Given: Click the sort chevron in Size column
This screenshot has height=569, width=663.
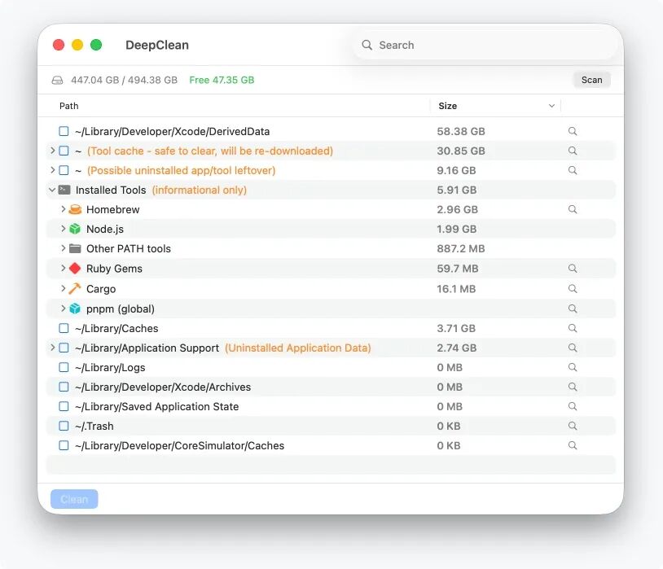Looking at the screenshot, I should point(551,106).
